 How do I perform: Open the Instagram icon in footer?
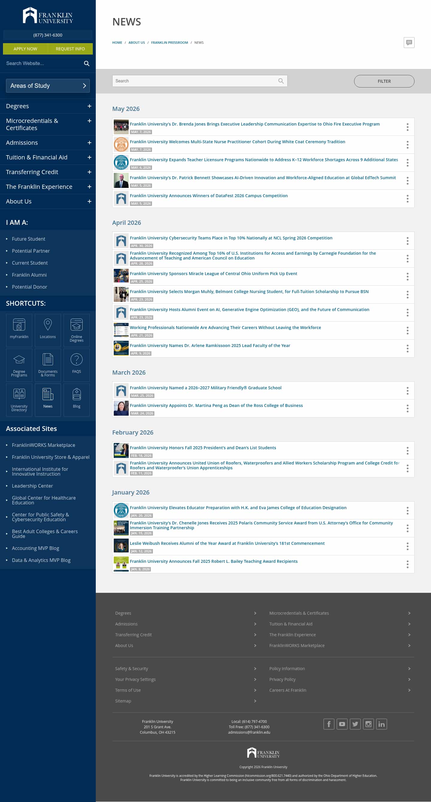point(368,724)
